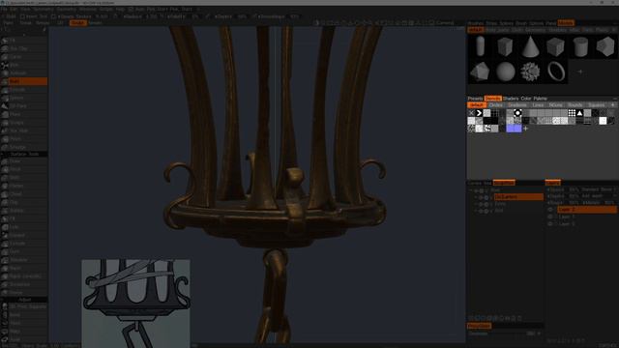The height and width of the screenshot is (348, 619).
Task: Open the Circles stencil folder
Action: (496, 105)
